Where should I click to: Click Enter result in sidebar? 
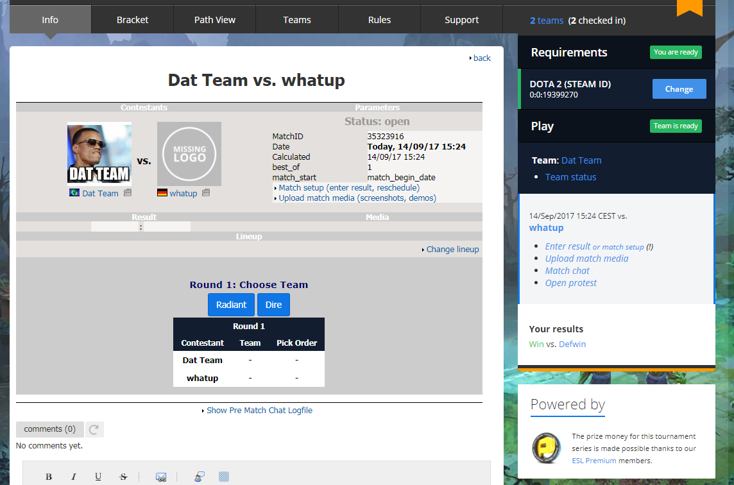tap(568, 246)
